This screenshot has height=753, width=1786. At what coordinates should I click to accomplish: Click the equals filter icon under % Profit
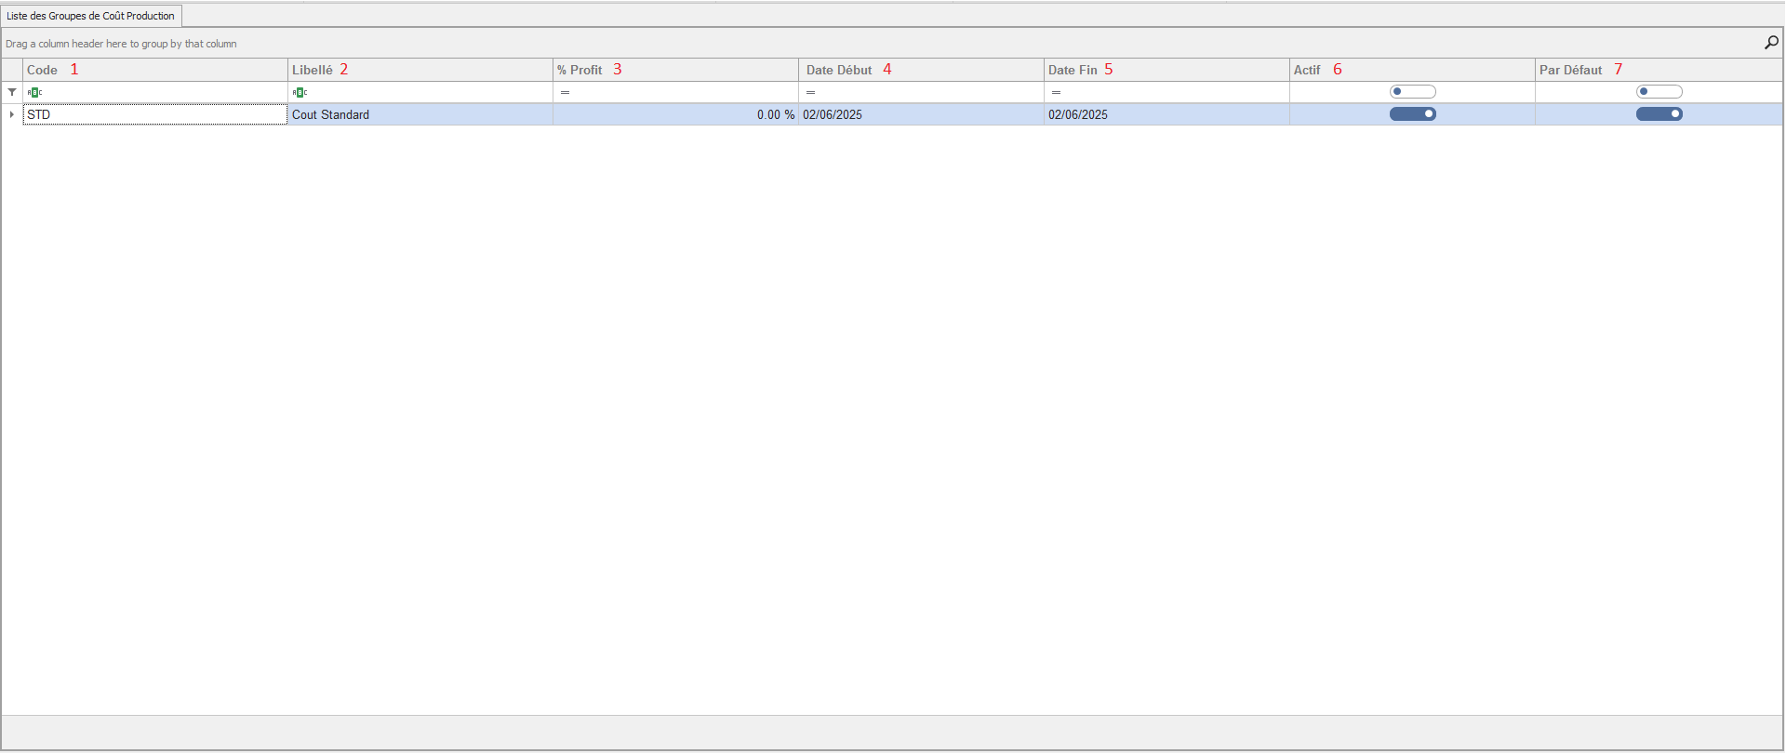(565, 92)
